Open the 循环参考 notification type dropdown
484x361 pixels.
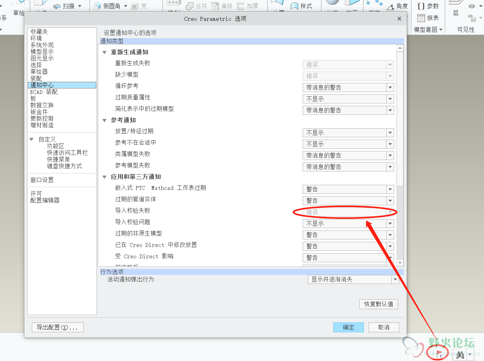tap(348, 87)
